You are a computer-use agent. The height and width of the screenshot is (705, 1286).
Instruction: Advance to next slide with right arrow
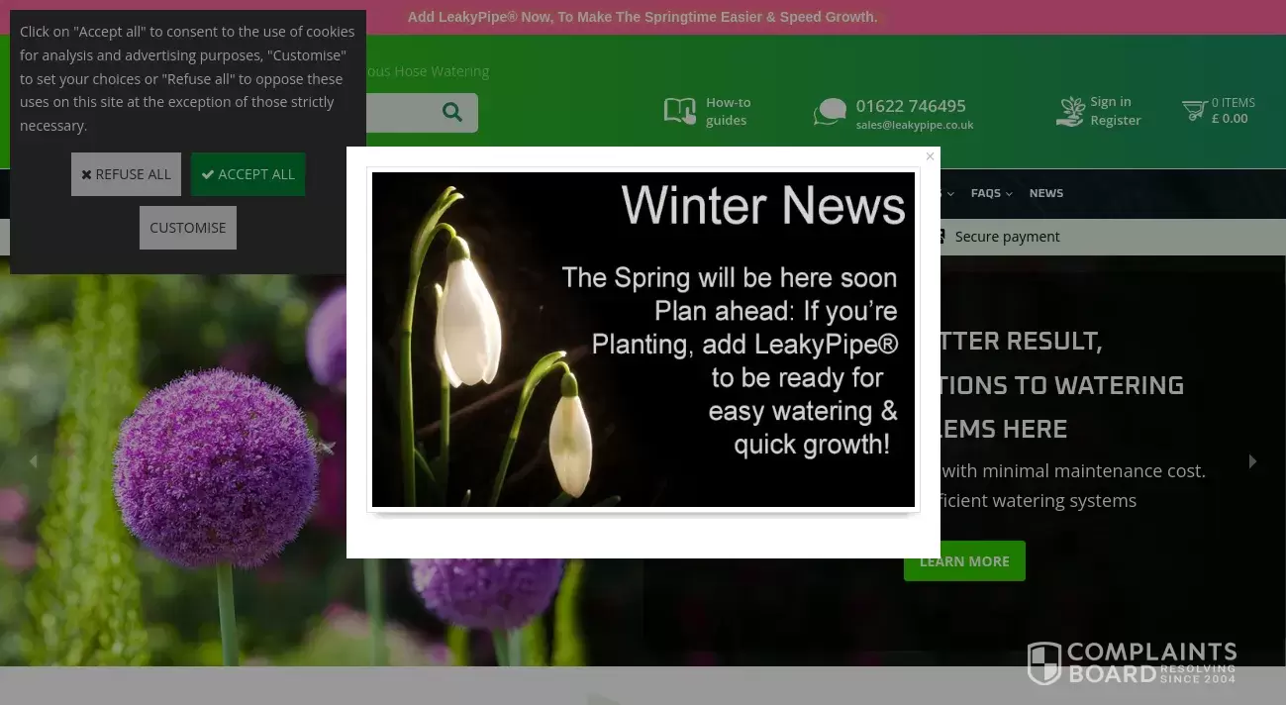1252,460
